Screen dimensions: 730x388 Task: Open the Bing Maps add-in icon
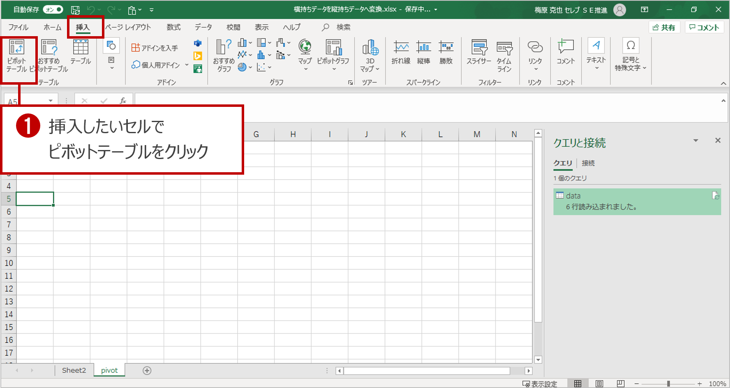coord(198,56)
